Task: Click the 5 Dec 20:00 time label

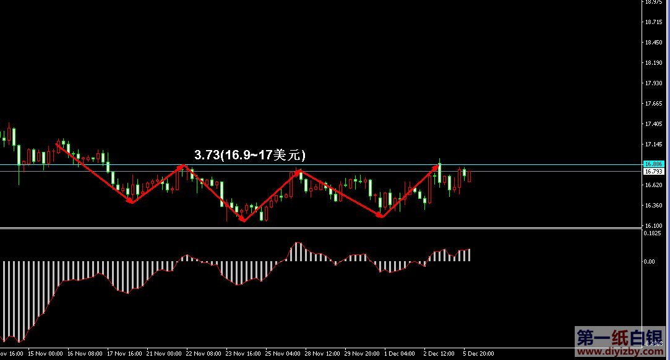Action: (x=479, y=354)
